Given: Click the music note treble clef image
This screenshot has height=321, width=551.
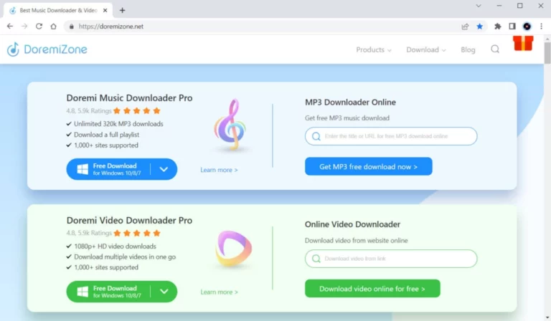Looking at the screenshot, I should (x=230, y=125).
